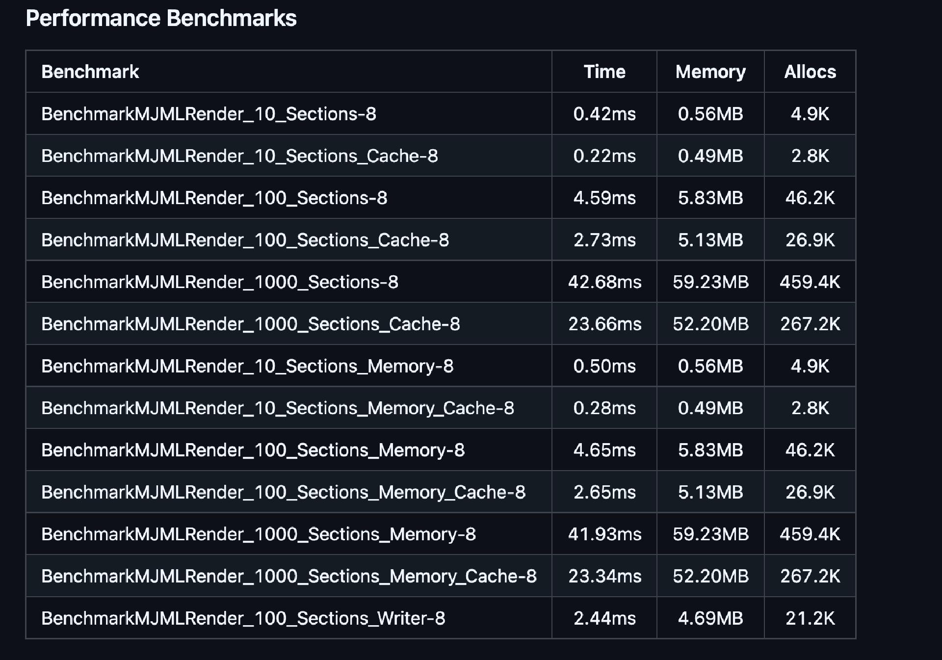Click the 2.65ms time value
This screenshot has height=660, width=942.
click(x=604, y=492)
